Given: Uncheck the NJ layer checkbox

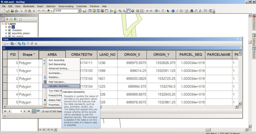Looking at the screenshot, I should click(9, 27).
